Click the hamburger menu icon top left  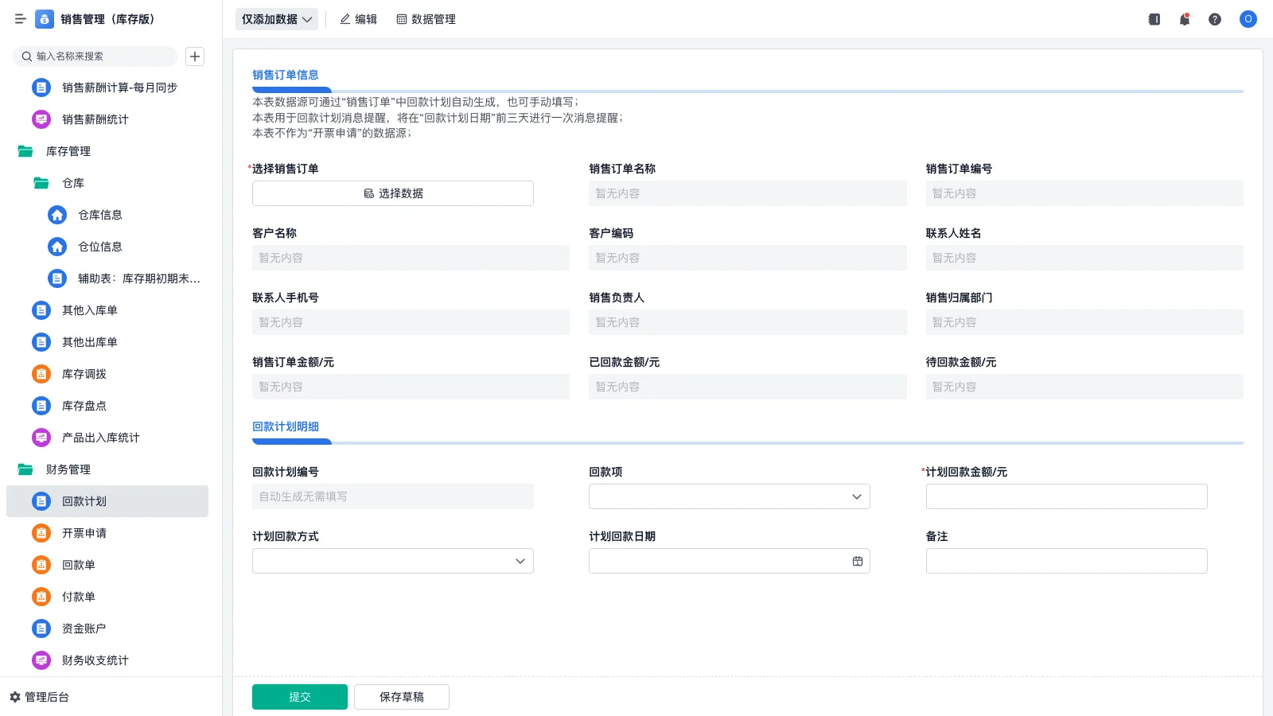[x=20, y=19]
